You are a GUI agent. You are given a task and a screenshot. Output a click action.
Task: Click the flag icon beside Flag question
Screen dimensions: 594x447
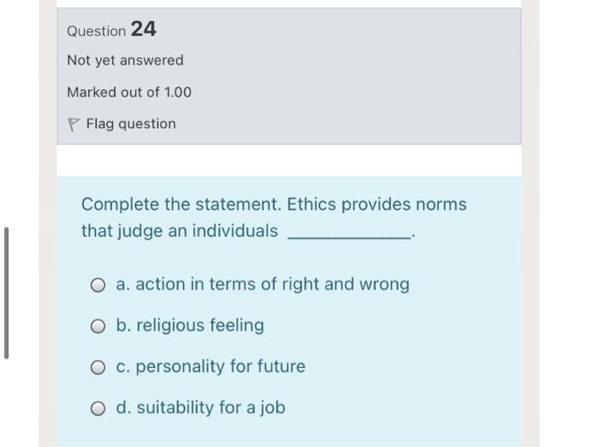coord(73,124)
